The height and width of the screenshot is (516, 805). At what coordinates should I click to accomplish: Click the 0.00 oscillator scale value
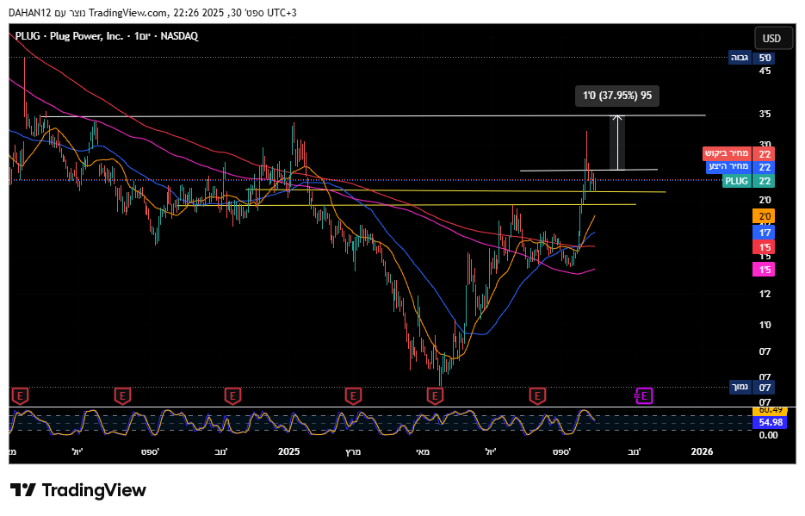tap(769, 435)
